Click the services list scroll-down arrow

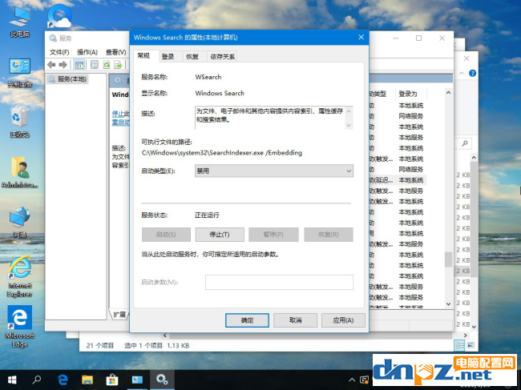pyautogui.click(x=448, y=304)
